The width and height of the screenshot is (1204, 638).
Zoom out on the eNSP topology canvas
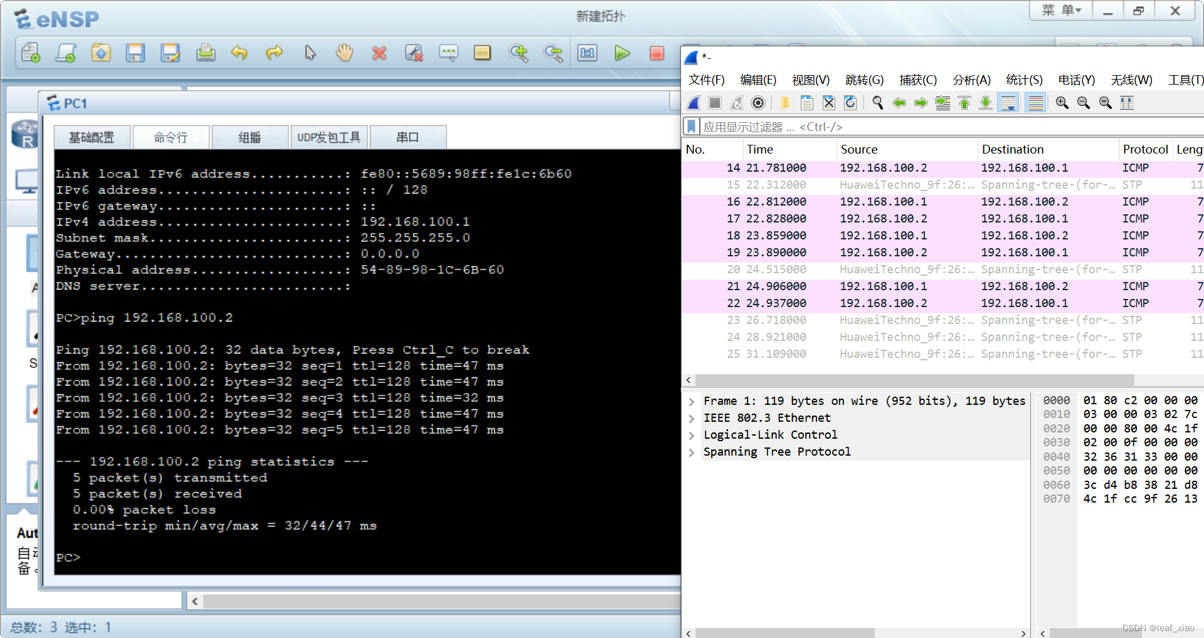[x=553, y=53]
